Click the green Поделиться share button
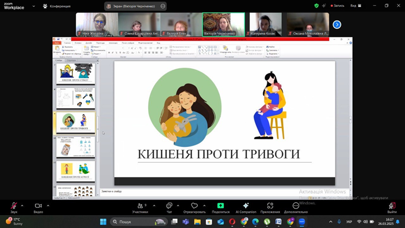Image resolution: width=405 pixels, height=228 pixels. [220, 208]
